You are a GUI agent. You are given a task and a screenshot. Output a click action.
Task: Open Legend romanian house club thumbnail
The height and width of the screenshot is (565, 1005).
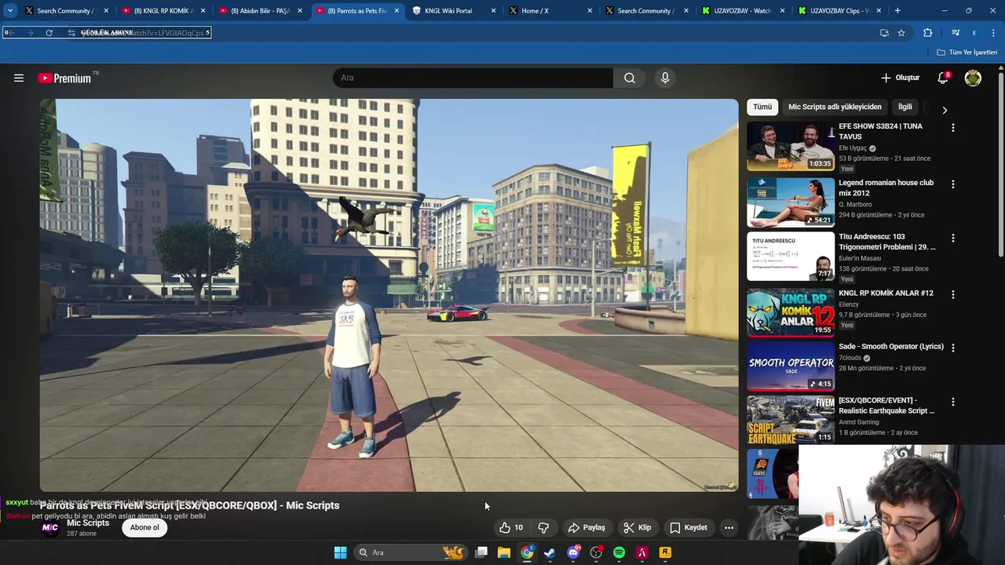coord(791,202)
